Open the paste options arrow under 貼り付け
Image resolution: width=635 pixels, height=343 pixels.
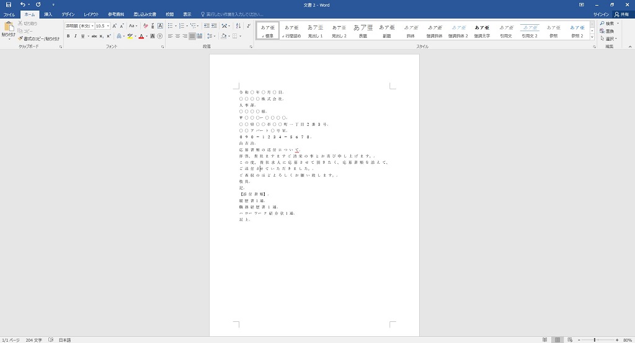(x=9, y=39)
